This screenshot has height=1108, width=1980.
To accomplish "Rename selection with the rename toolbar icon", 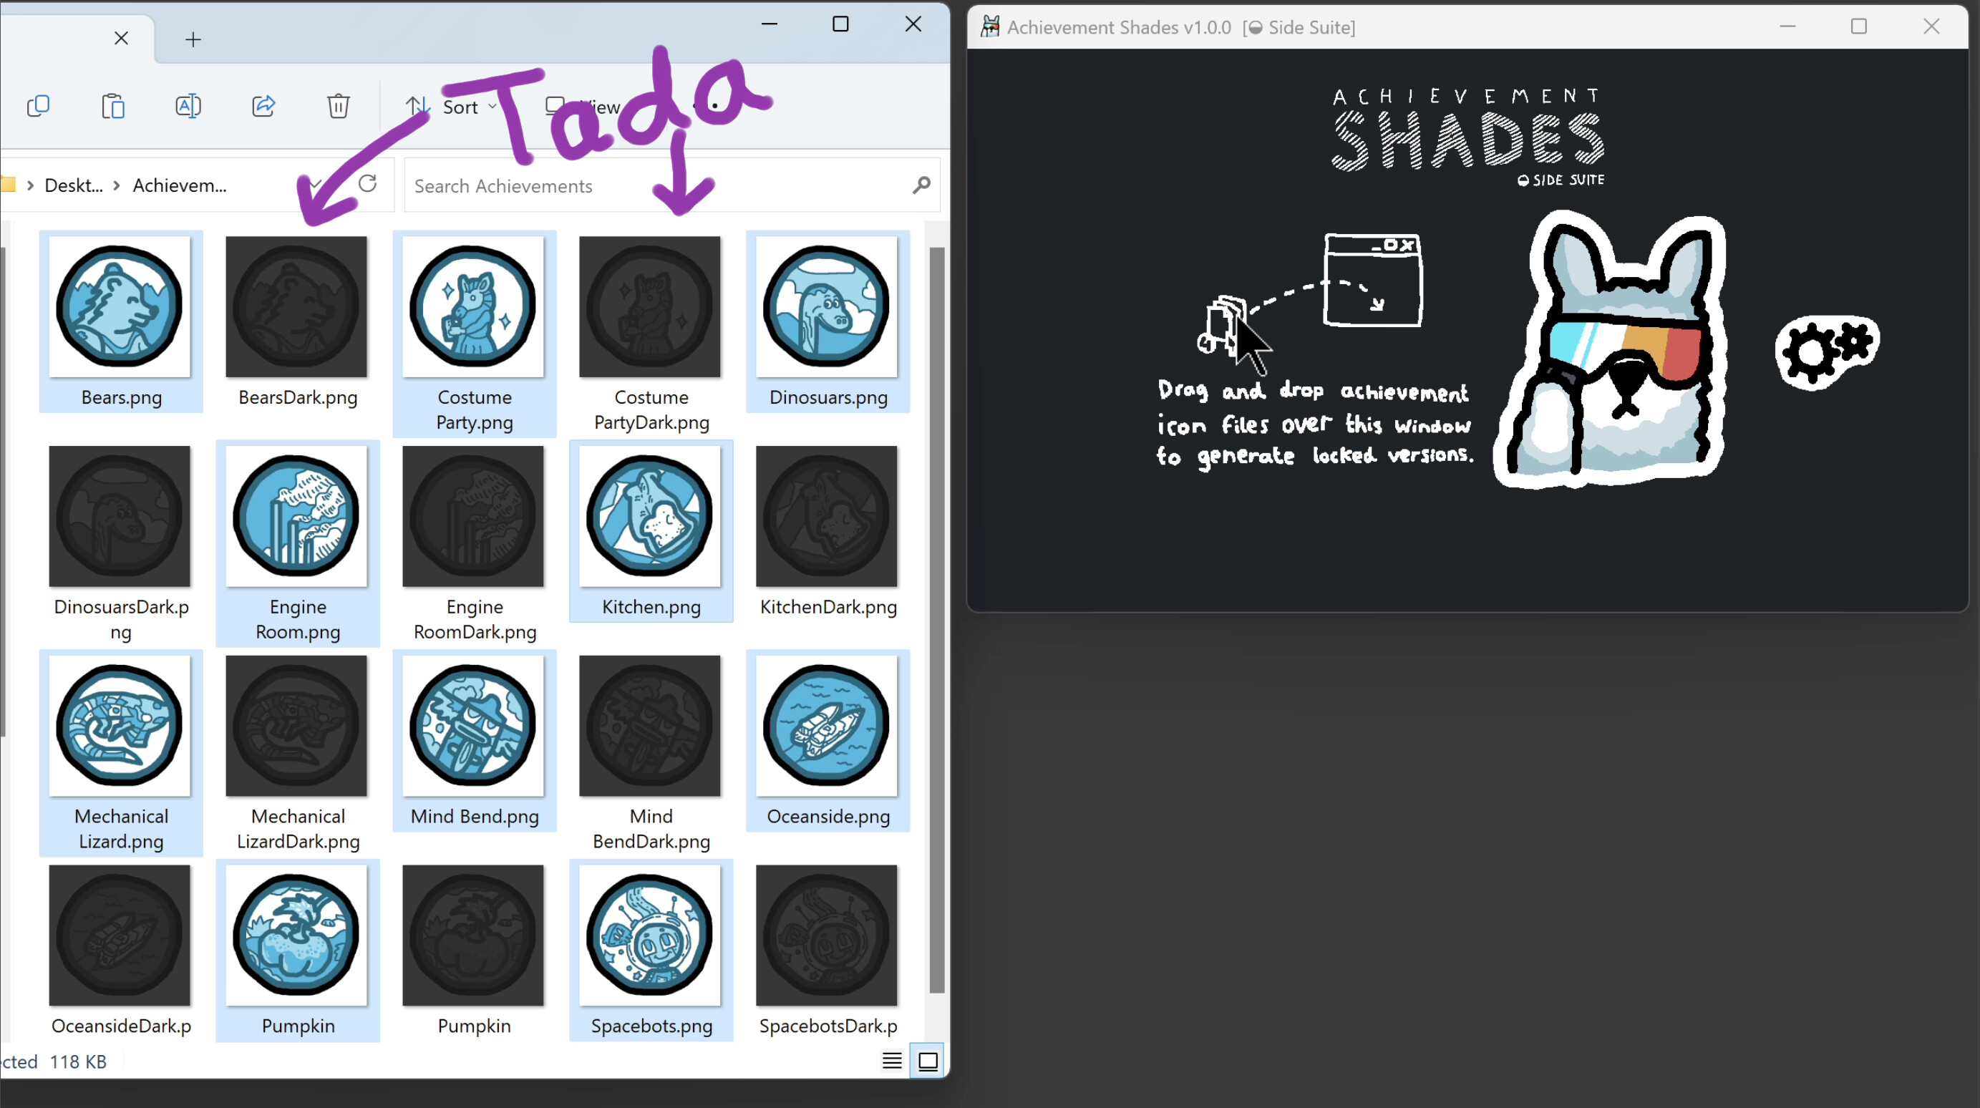I will [x=188, y=106].
